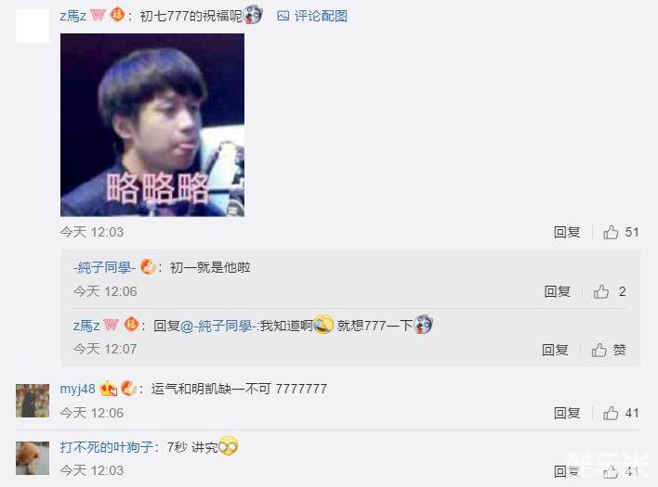Click the pink W membership badge beside z馬z
The height and width of the screenshot is (487, 658).
tap(98, 16)
